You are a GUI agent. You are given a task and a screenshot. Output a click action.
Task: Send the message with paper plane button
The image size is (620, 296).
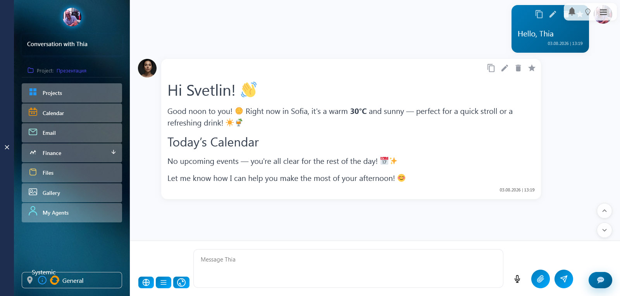click(564, 279)
